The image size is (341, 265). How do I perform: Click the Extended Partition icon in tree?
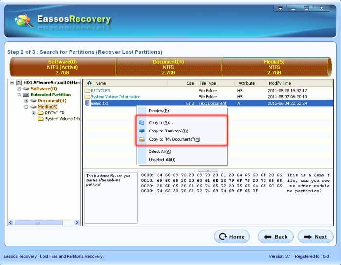tap(26, 95)
